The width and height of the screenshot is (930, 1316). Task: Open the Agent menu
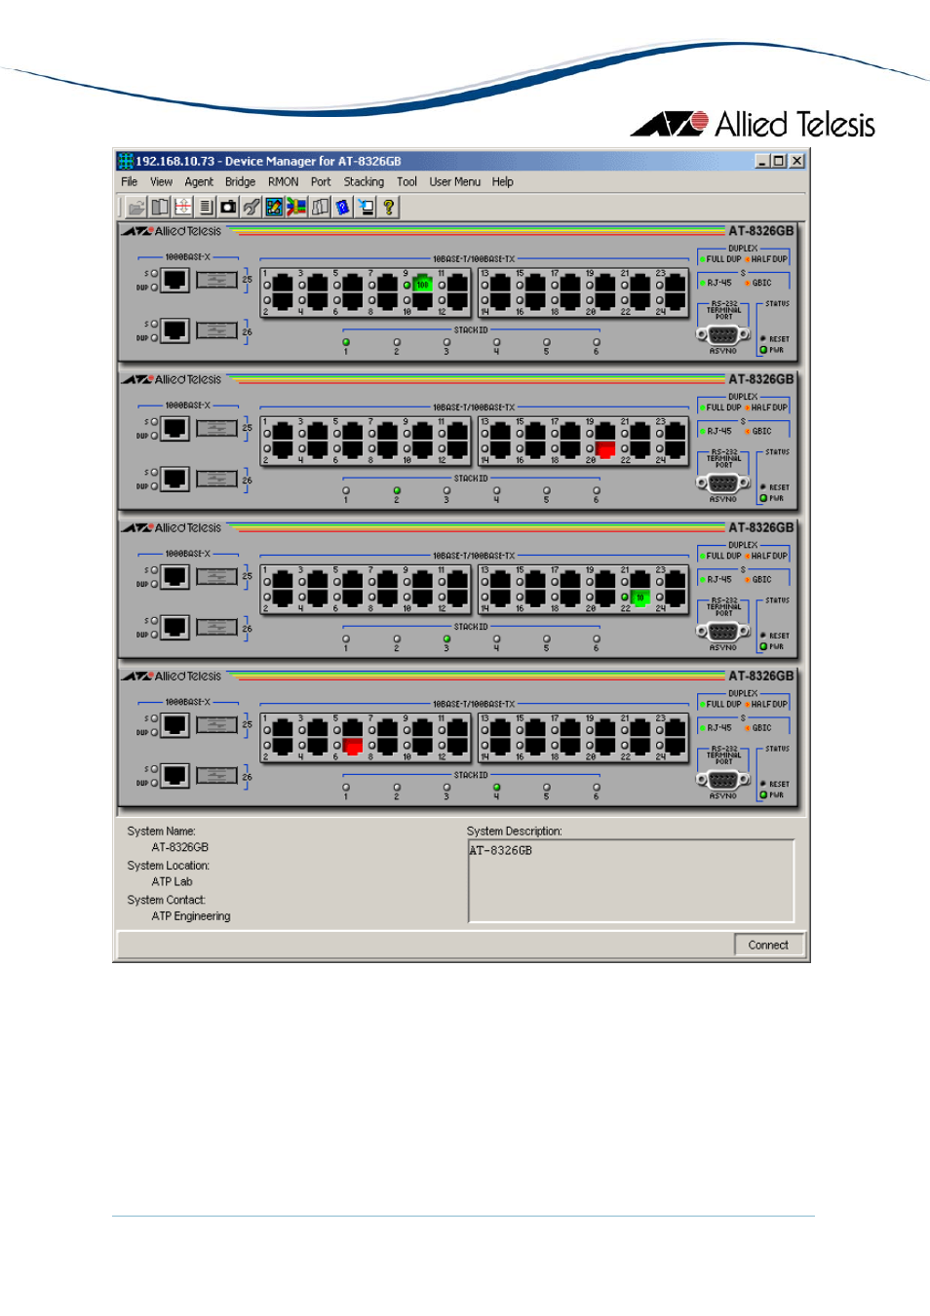[199, 182]
